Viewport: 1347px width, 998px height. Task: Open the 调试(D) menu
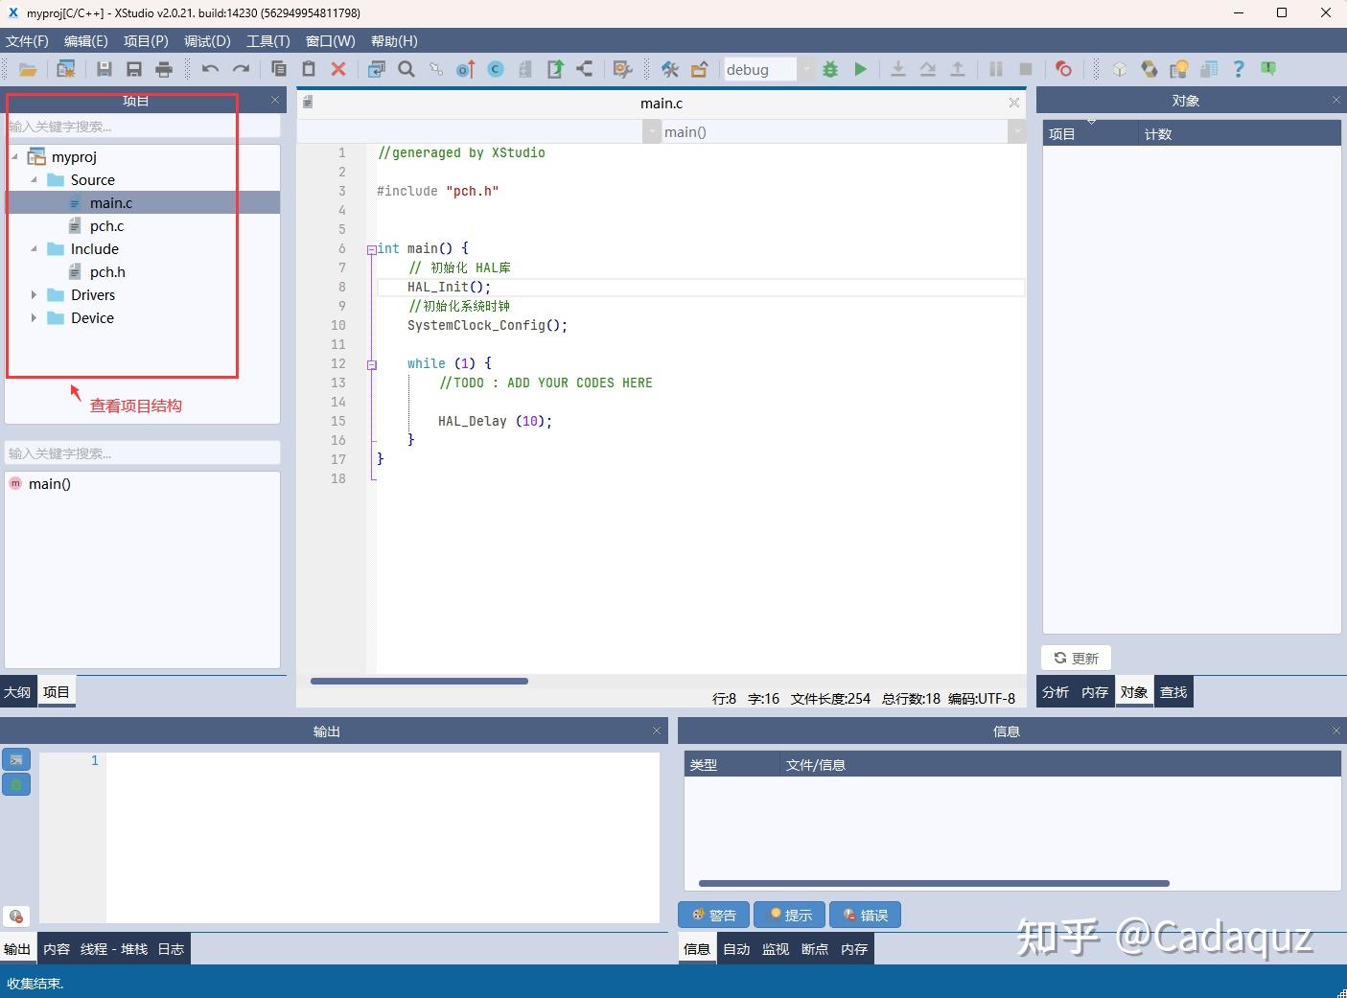(x=207, y=41)
